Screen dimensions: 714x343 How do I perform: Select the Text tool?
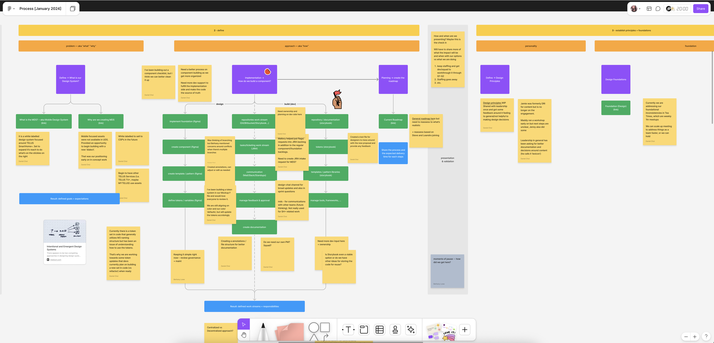click(348, 330)
